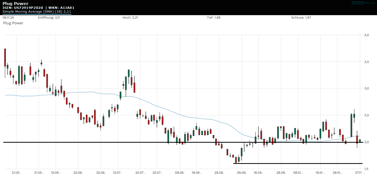Click the 30.06. date axis label

pyautogui.click(x=101, y=172)
